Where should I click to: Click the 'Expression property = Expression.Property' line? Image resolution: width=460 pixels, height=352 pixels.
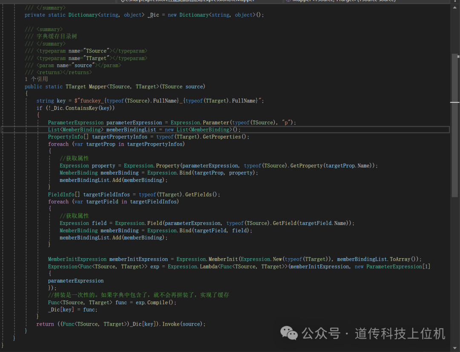coord(218,166)
